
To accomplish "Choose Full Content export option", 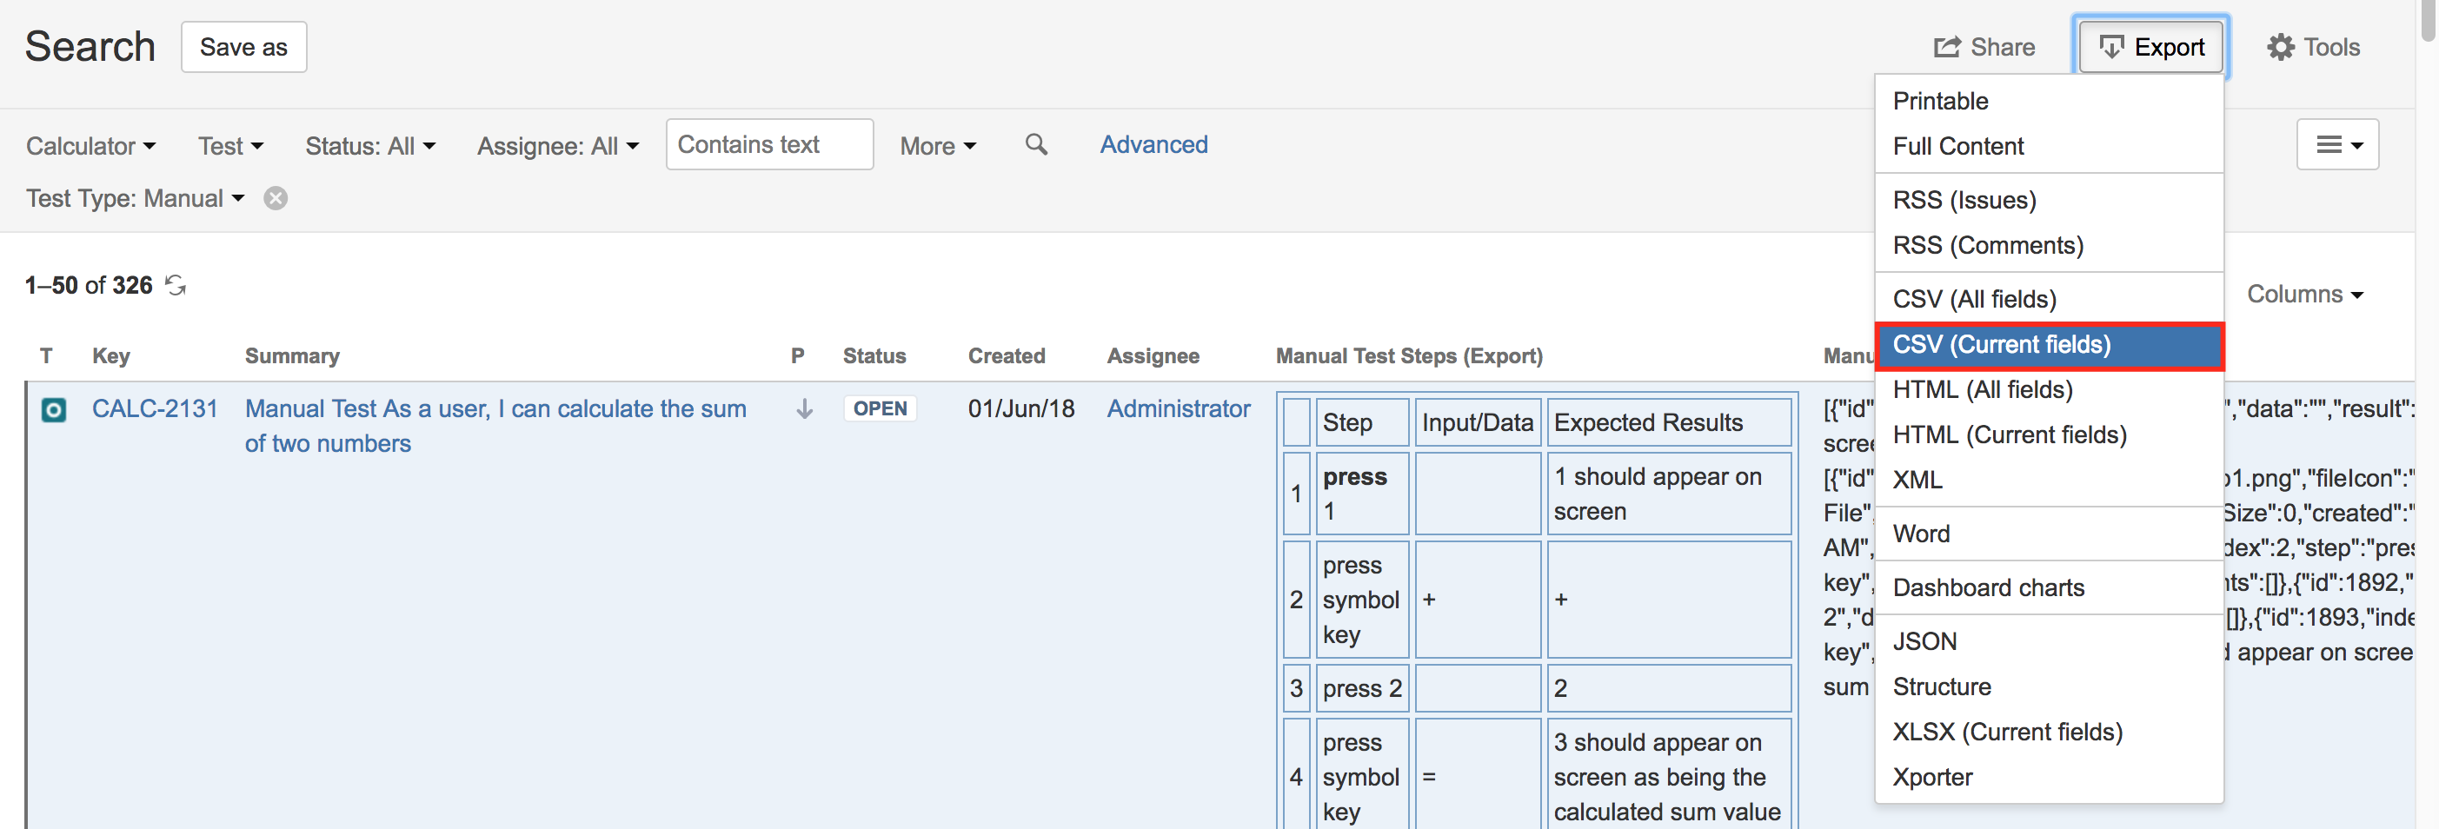I will (x=2049, y=147).
